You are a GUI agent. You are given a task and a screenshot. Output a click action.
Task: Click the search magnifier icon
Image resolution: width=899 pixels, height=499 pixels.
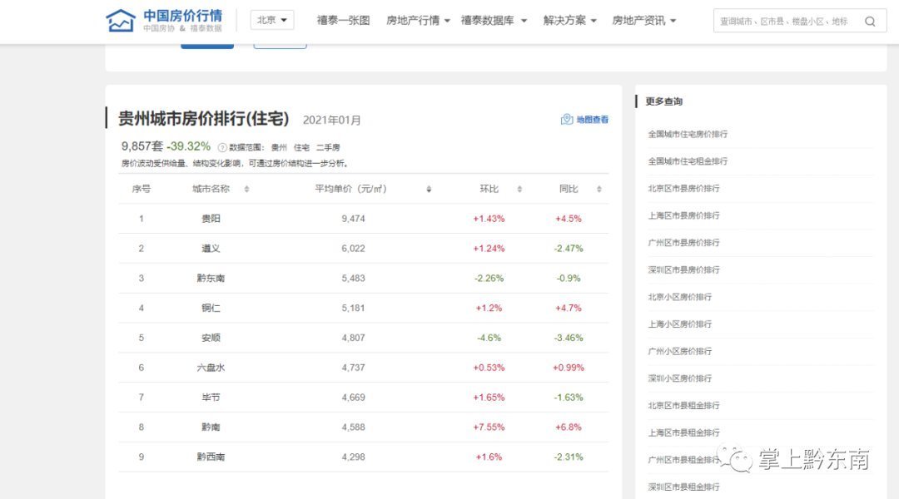click(x=870, y=21)
